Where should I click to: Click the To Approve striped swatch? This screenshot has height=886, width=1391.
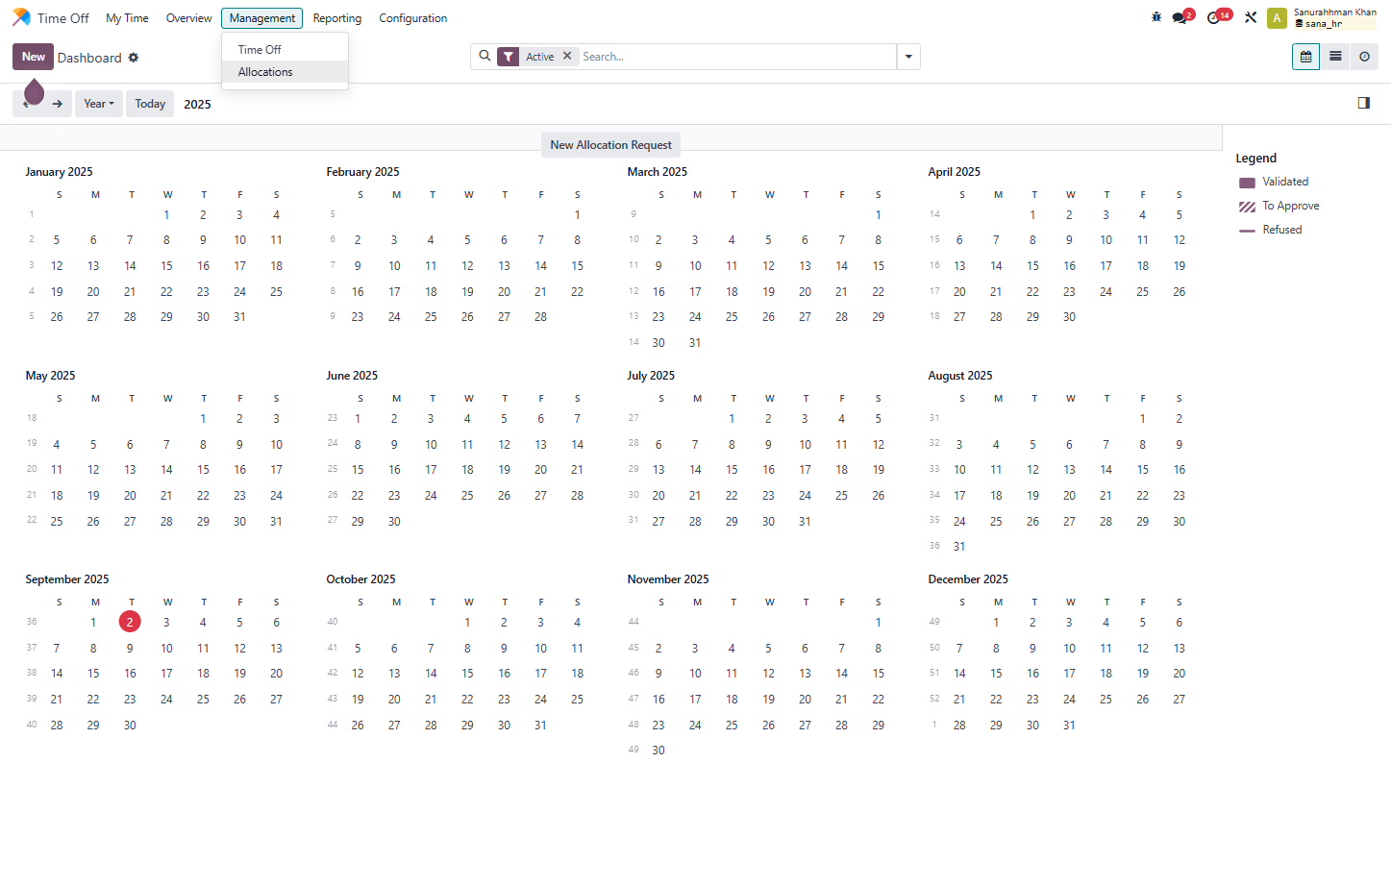pyautogui.click(x=1247, y=207)
